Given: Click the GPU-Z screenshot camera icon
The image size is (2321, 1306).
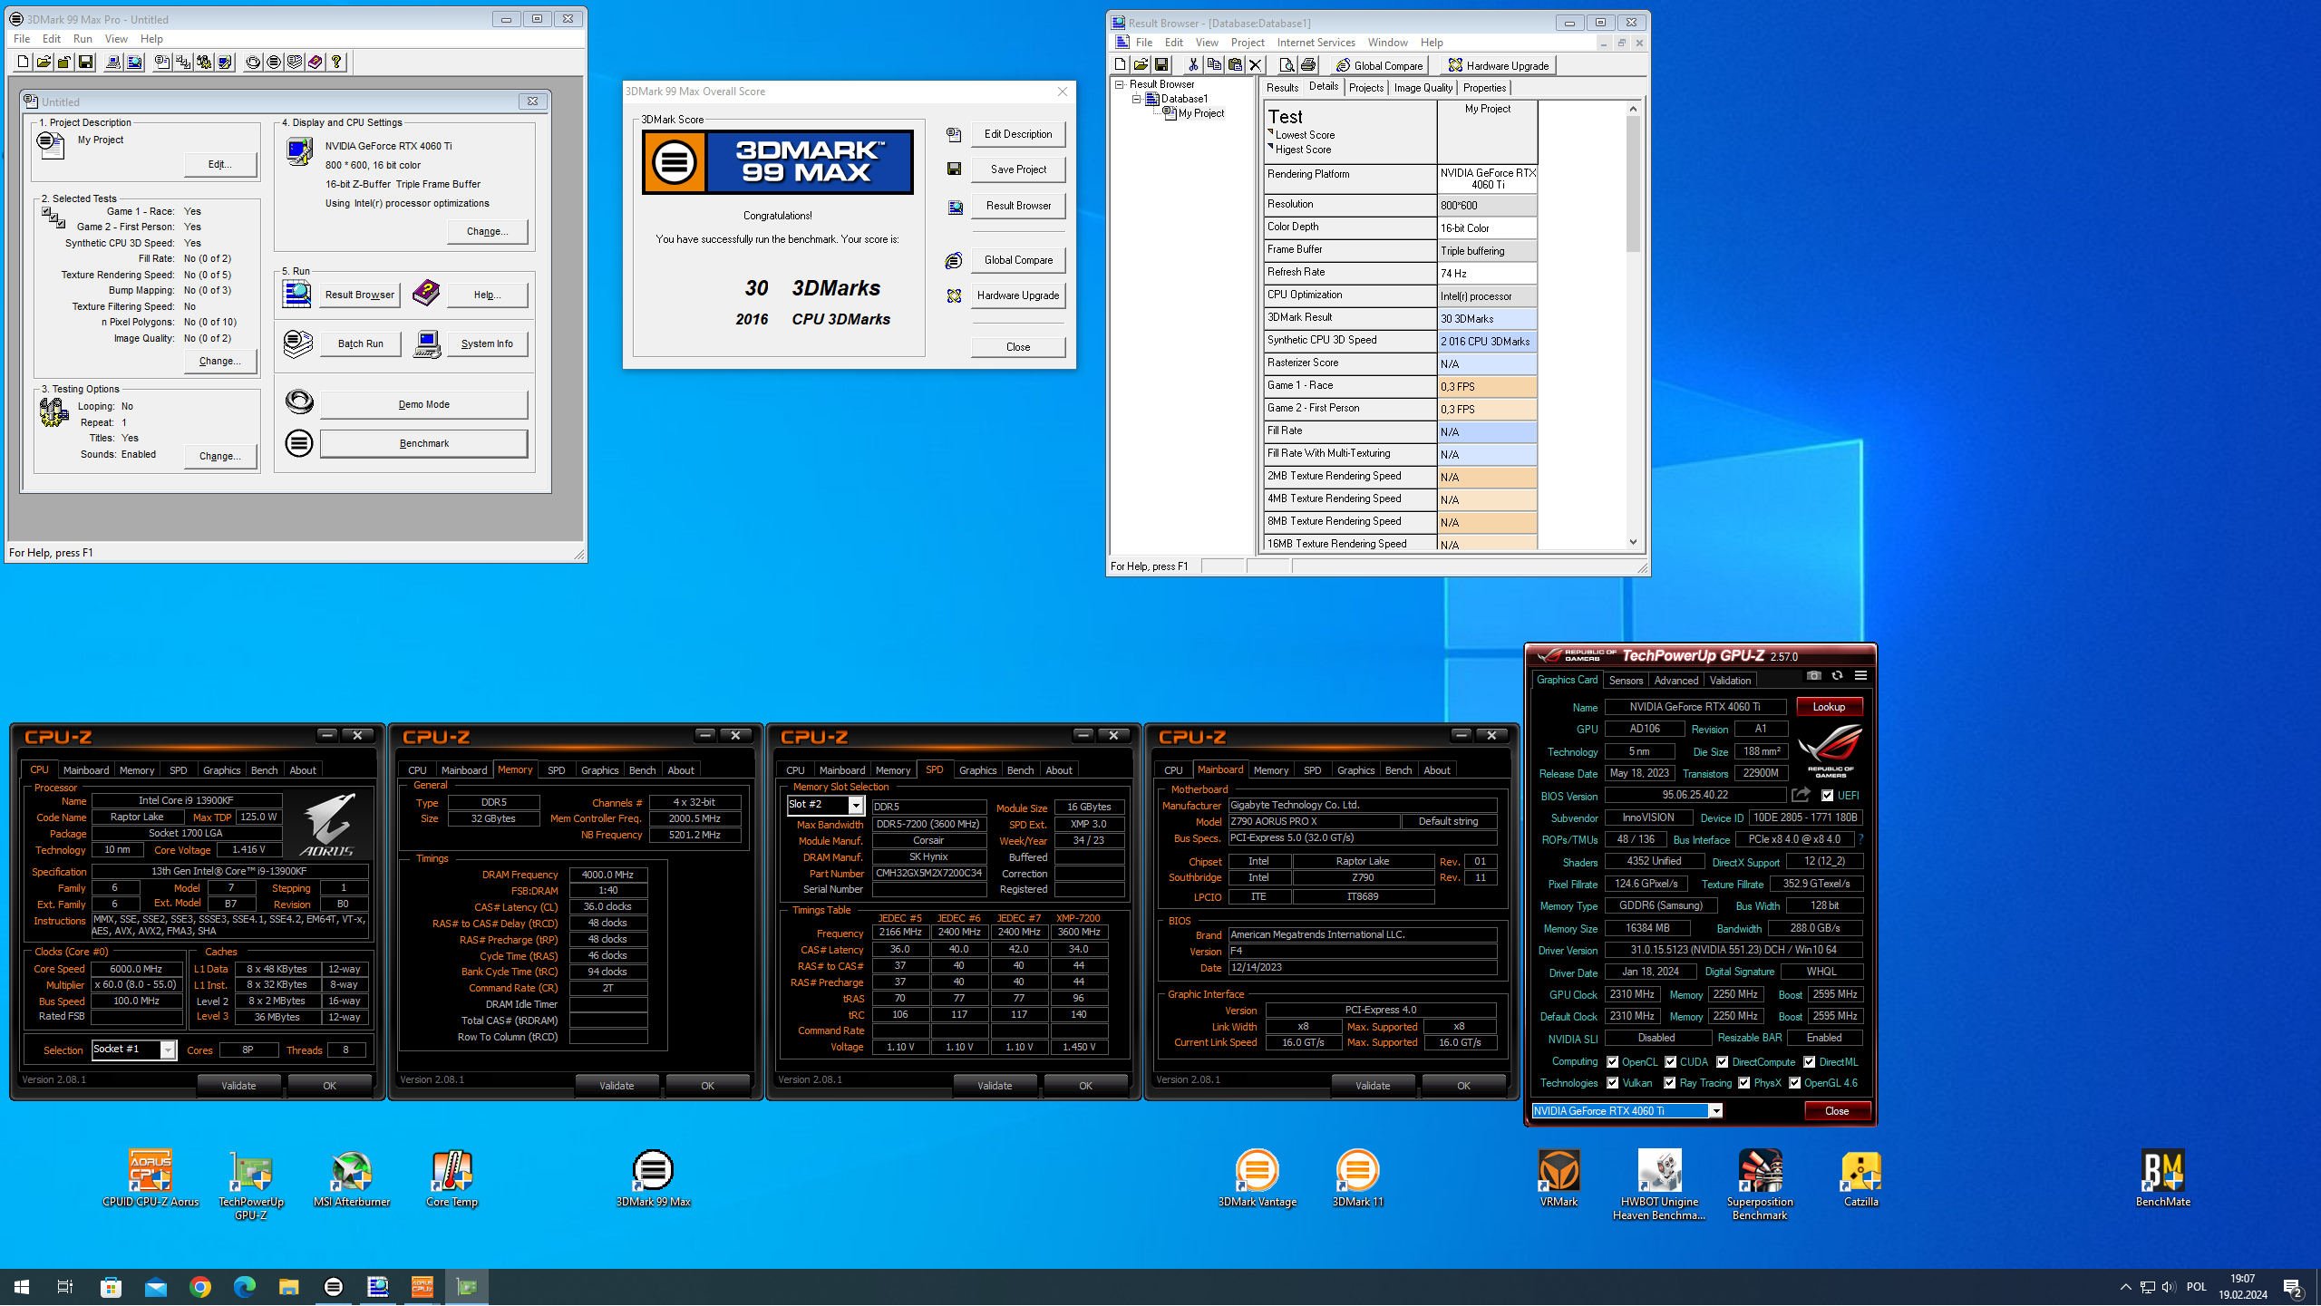Looking at the screenshot, I should (x=1813, y=676).
